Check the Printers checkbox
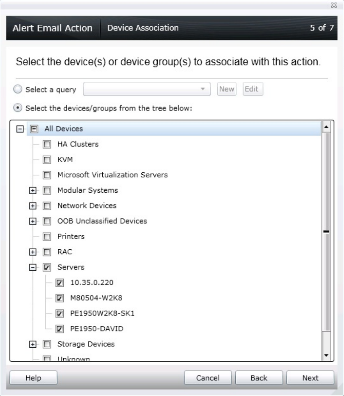 pos(47,236)
